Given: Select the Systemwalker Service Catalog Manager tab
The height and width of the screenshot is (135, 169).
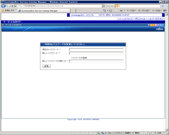Looking at the screenshot, I should pyautogui.click(x=44, y=11).
